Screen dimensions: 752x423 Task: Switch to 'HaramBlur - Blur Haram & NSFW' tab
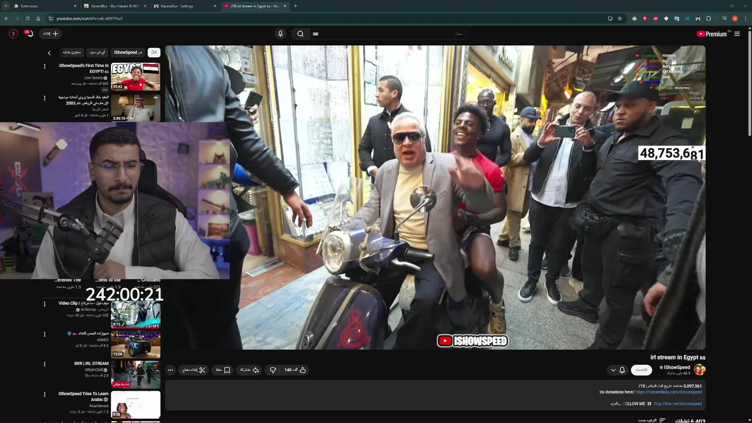(115, 6)
